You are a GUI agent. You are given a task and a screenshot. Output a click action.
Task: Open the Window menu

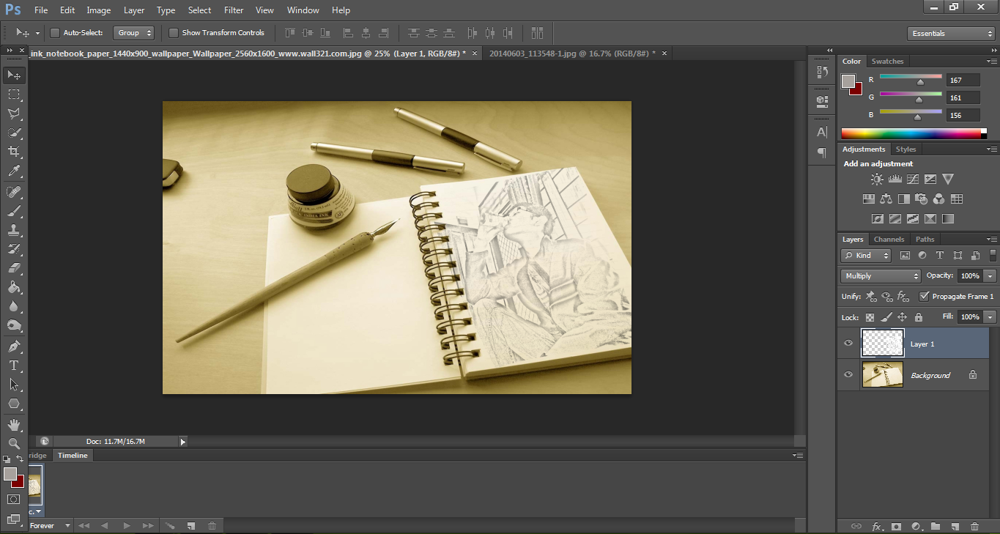coord(303,10)
